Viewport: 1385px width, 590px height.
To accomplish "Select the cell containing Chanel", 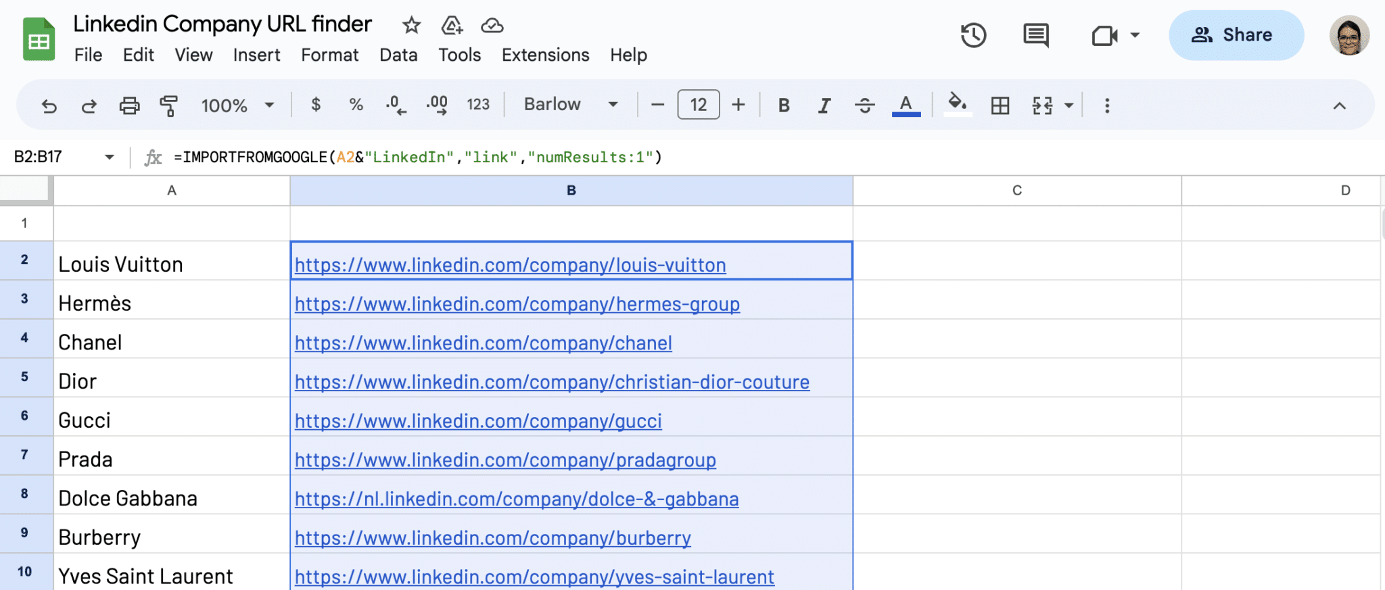I will (172, 339).
